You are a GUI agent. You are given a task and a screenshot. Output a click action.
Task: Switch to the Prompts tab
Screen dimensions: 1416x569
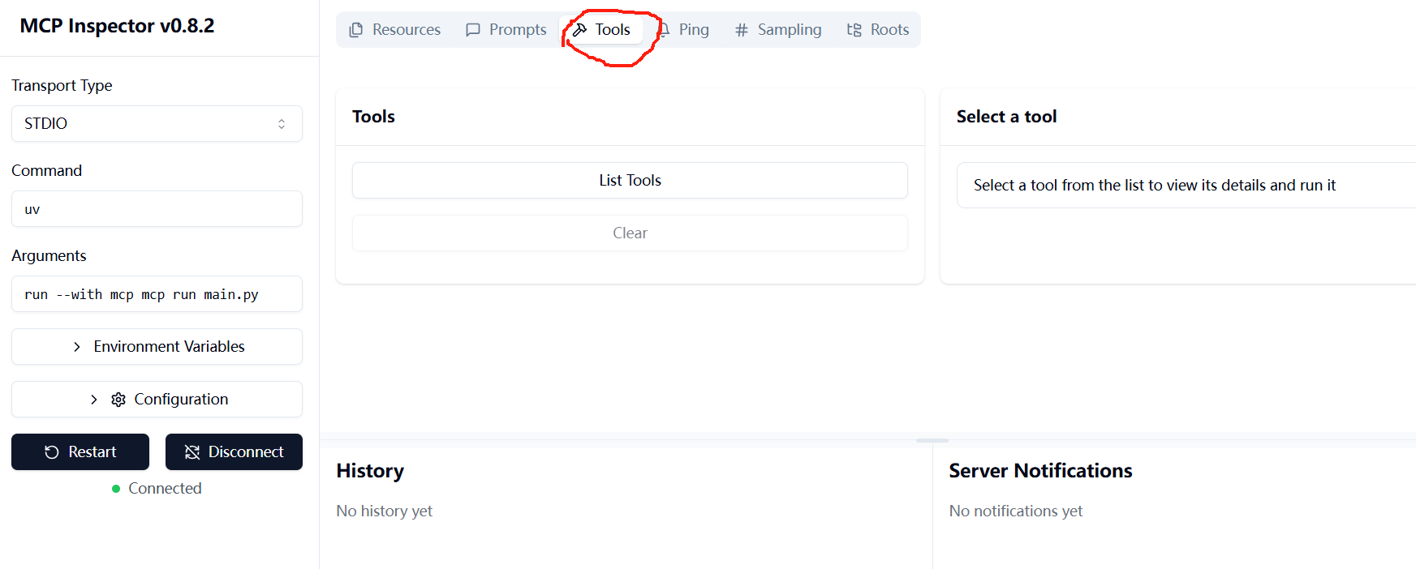click(506, 30)
